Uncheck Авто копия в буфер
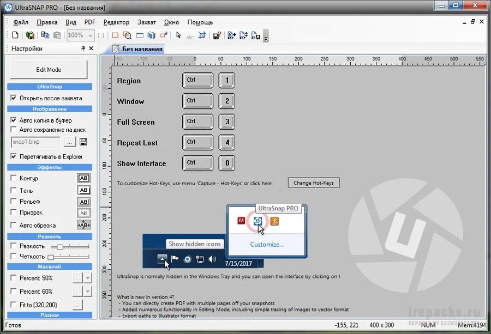 (x=14, y=120)
